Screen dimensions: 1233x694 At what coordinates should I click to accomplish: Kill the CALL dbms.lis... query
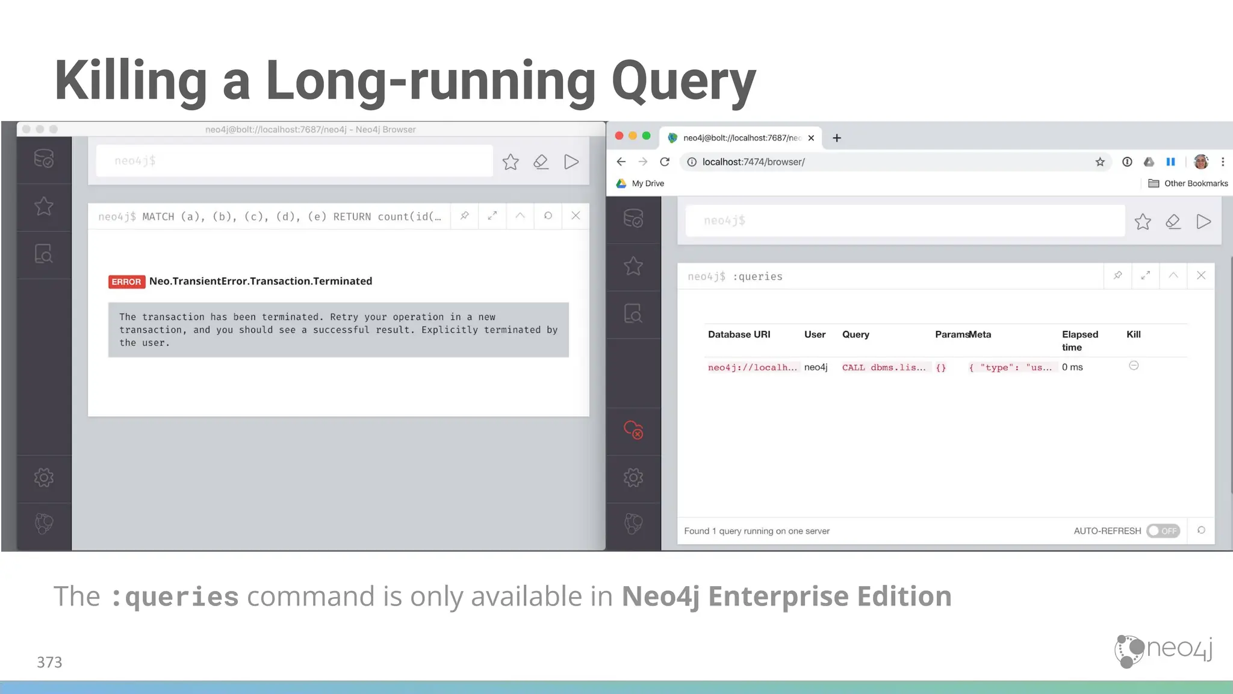coord(1134,366)
